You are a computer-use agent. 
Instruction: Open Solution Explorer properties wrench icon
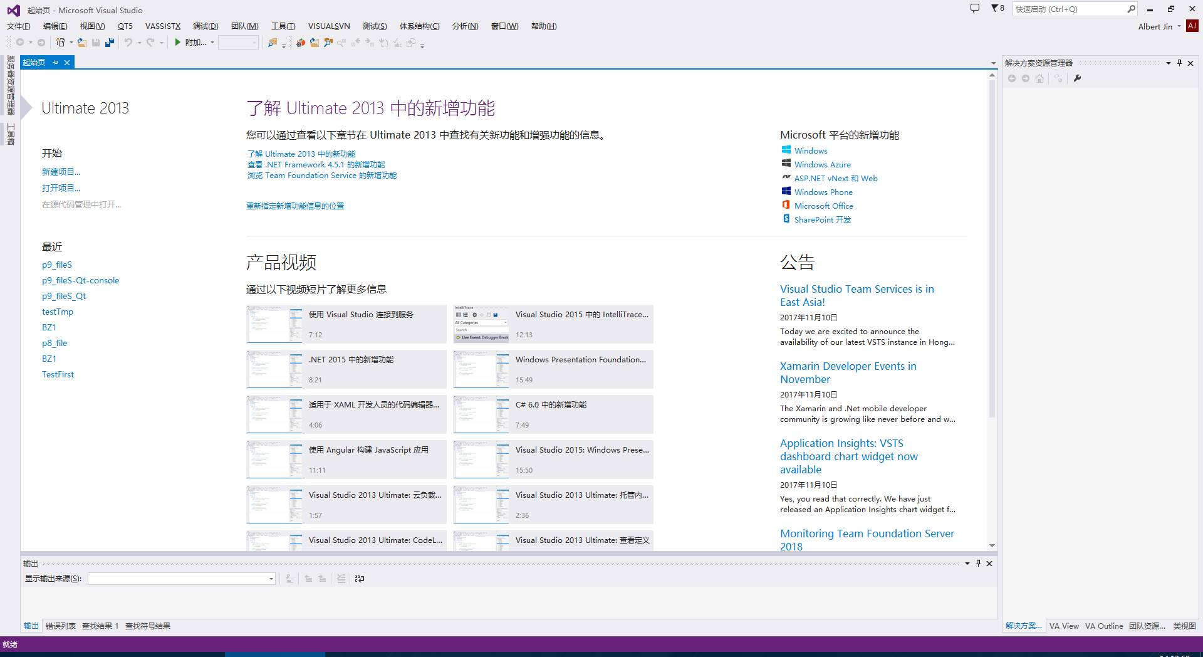coord(1078,78)
